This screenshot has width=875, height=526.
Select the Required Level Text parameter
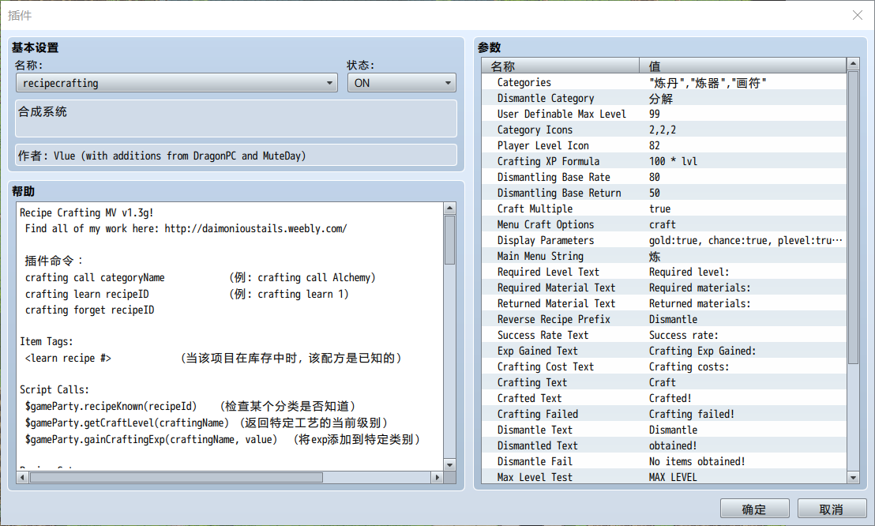(664, 272)
